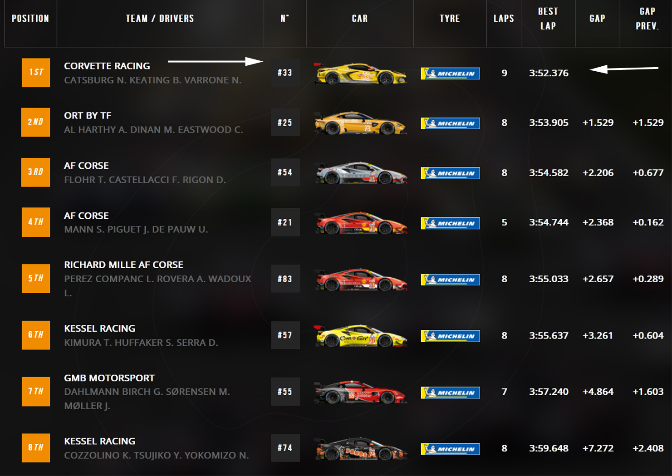This screenshot has width=672, height=476.
Task: Click the Michelin tyre logo for Corvette Racing
Action: pos(450,74)
